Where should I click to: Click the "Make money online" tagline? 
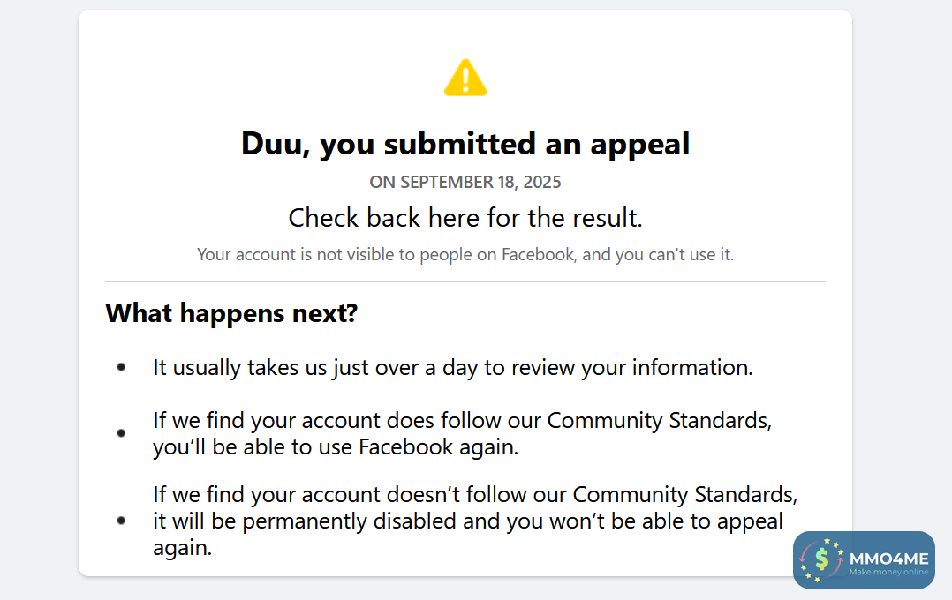[x=888, y=573]
